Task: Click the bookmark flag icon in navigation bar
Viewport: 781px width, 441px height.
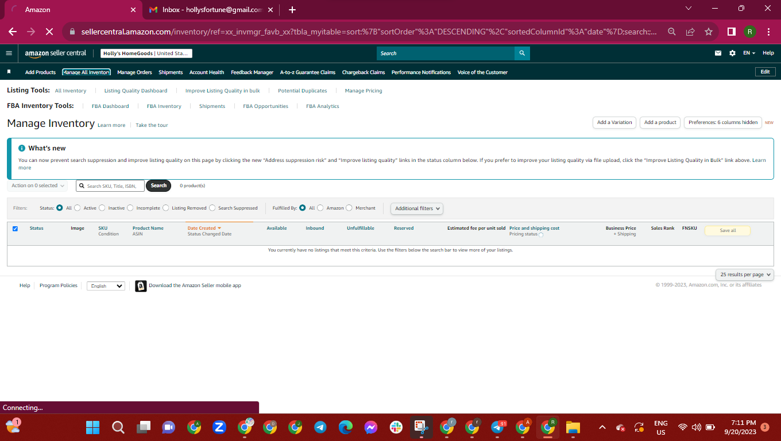Action: (x=9, y=72)
